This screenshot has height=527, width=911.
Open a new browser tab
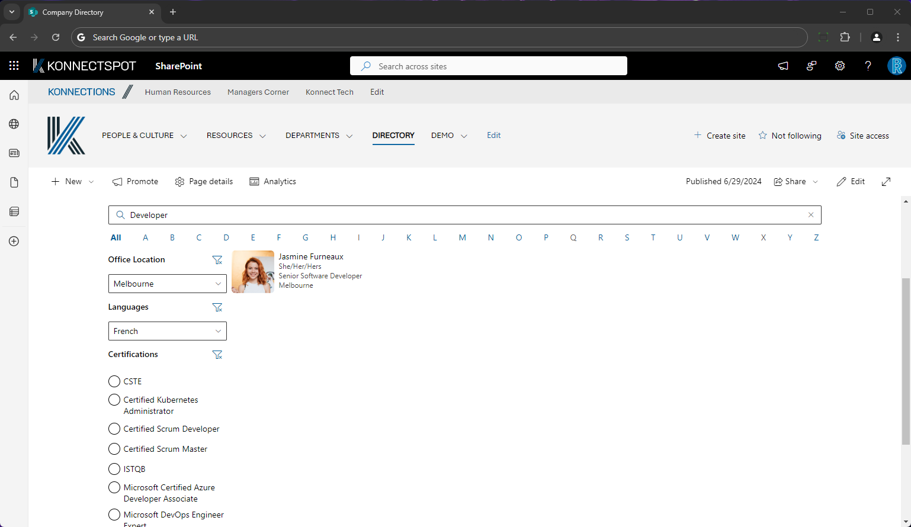click(173, 12)
